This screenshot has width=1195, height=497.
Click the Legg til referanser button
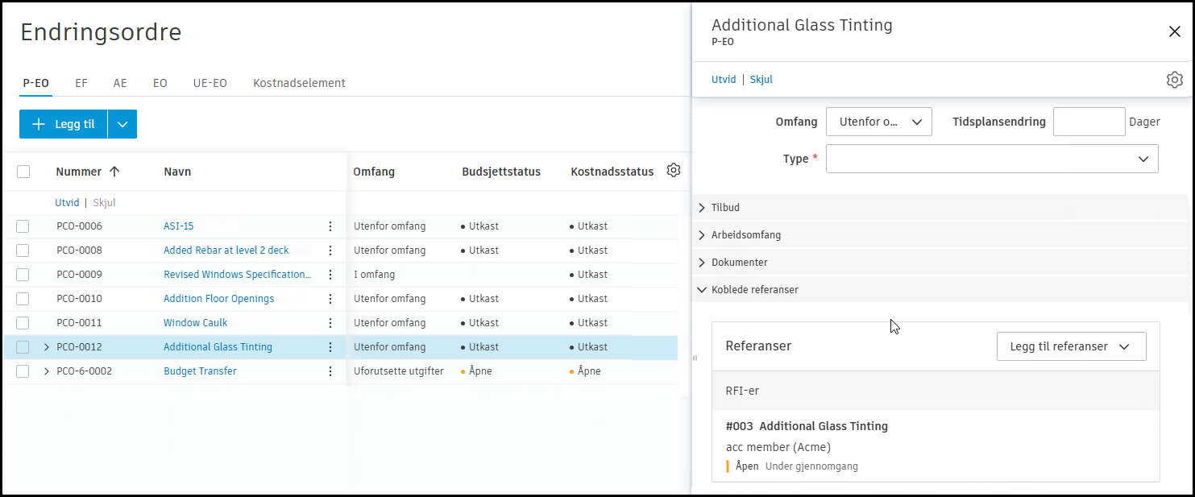pos(1071,346)
